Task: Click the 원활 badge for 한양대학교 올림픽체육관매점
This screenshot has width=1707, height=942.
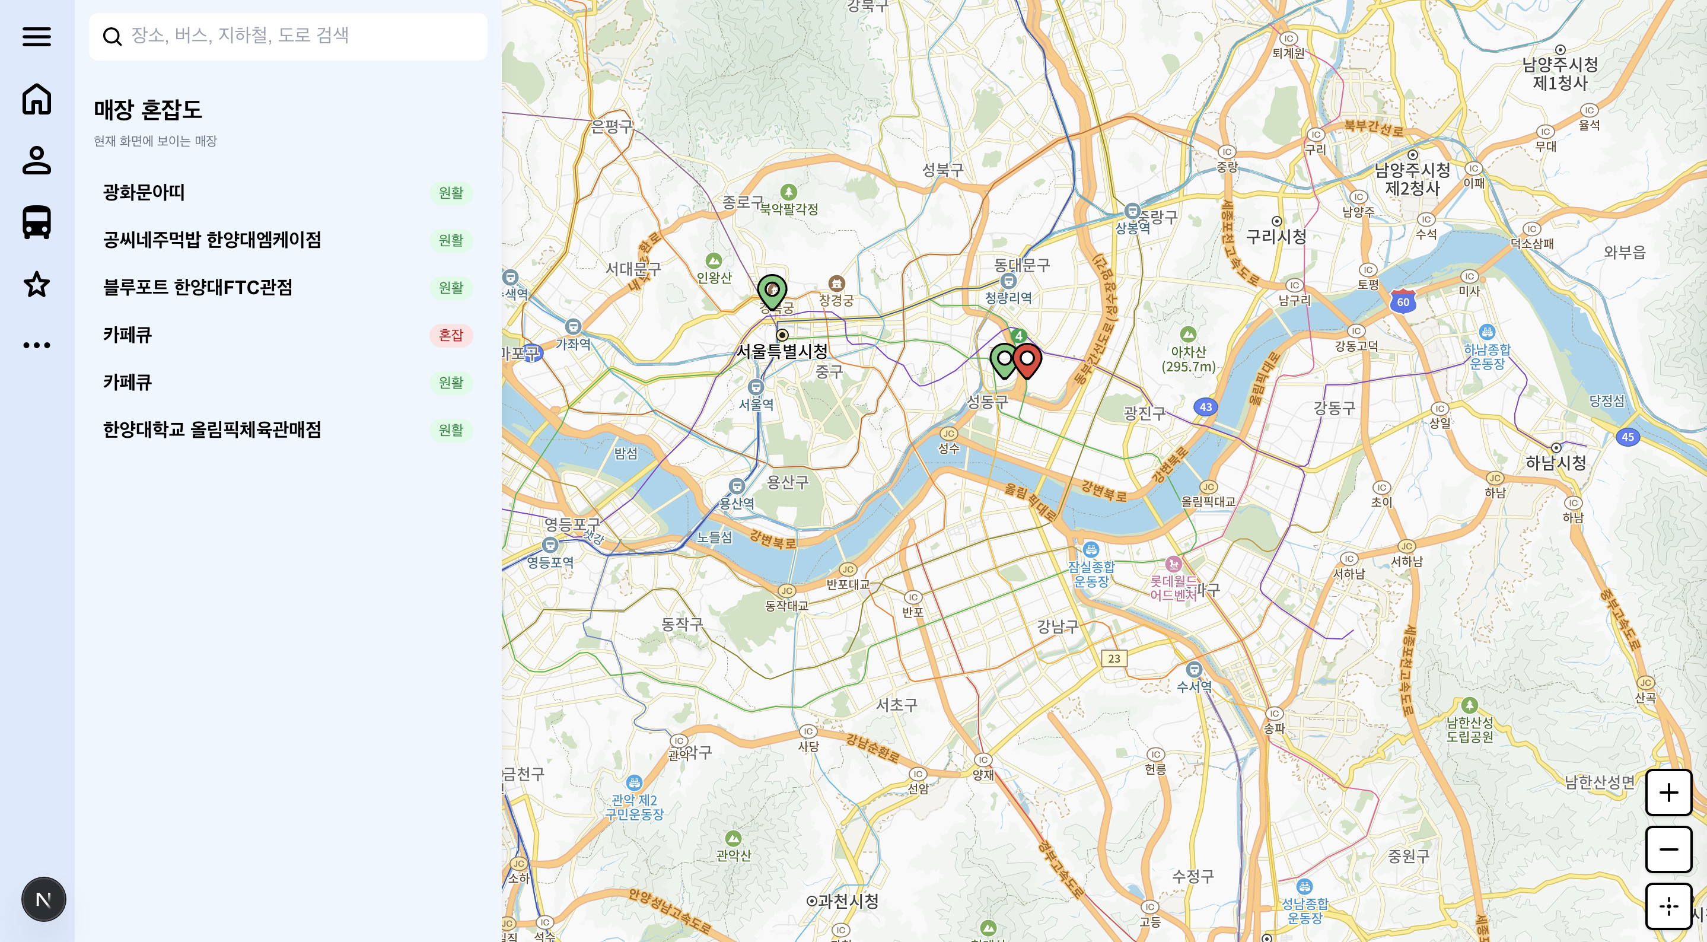Action: pos(453,429)
